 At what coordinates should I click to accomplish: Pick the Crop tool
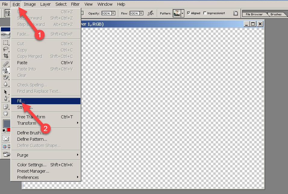click(5, 56)
